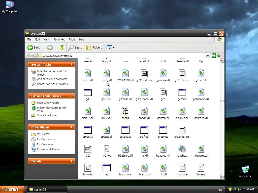This screenshot has width=258, height=193.
Task: Select the gpedit hammer icon
Action: tap(125, 111)
